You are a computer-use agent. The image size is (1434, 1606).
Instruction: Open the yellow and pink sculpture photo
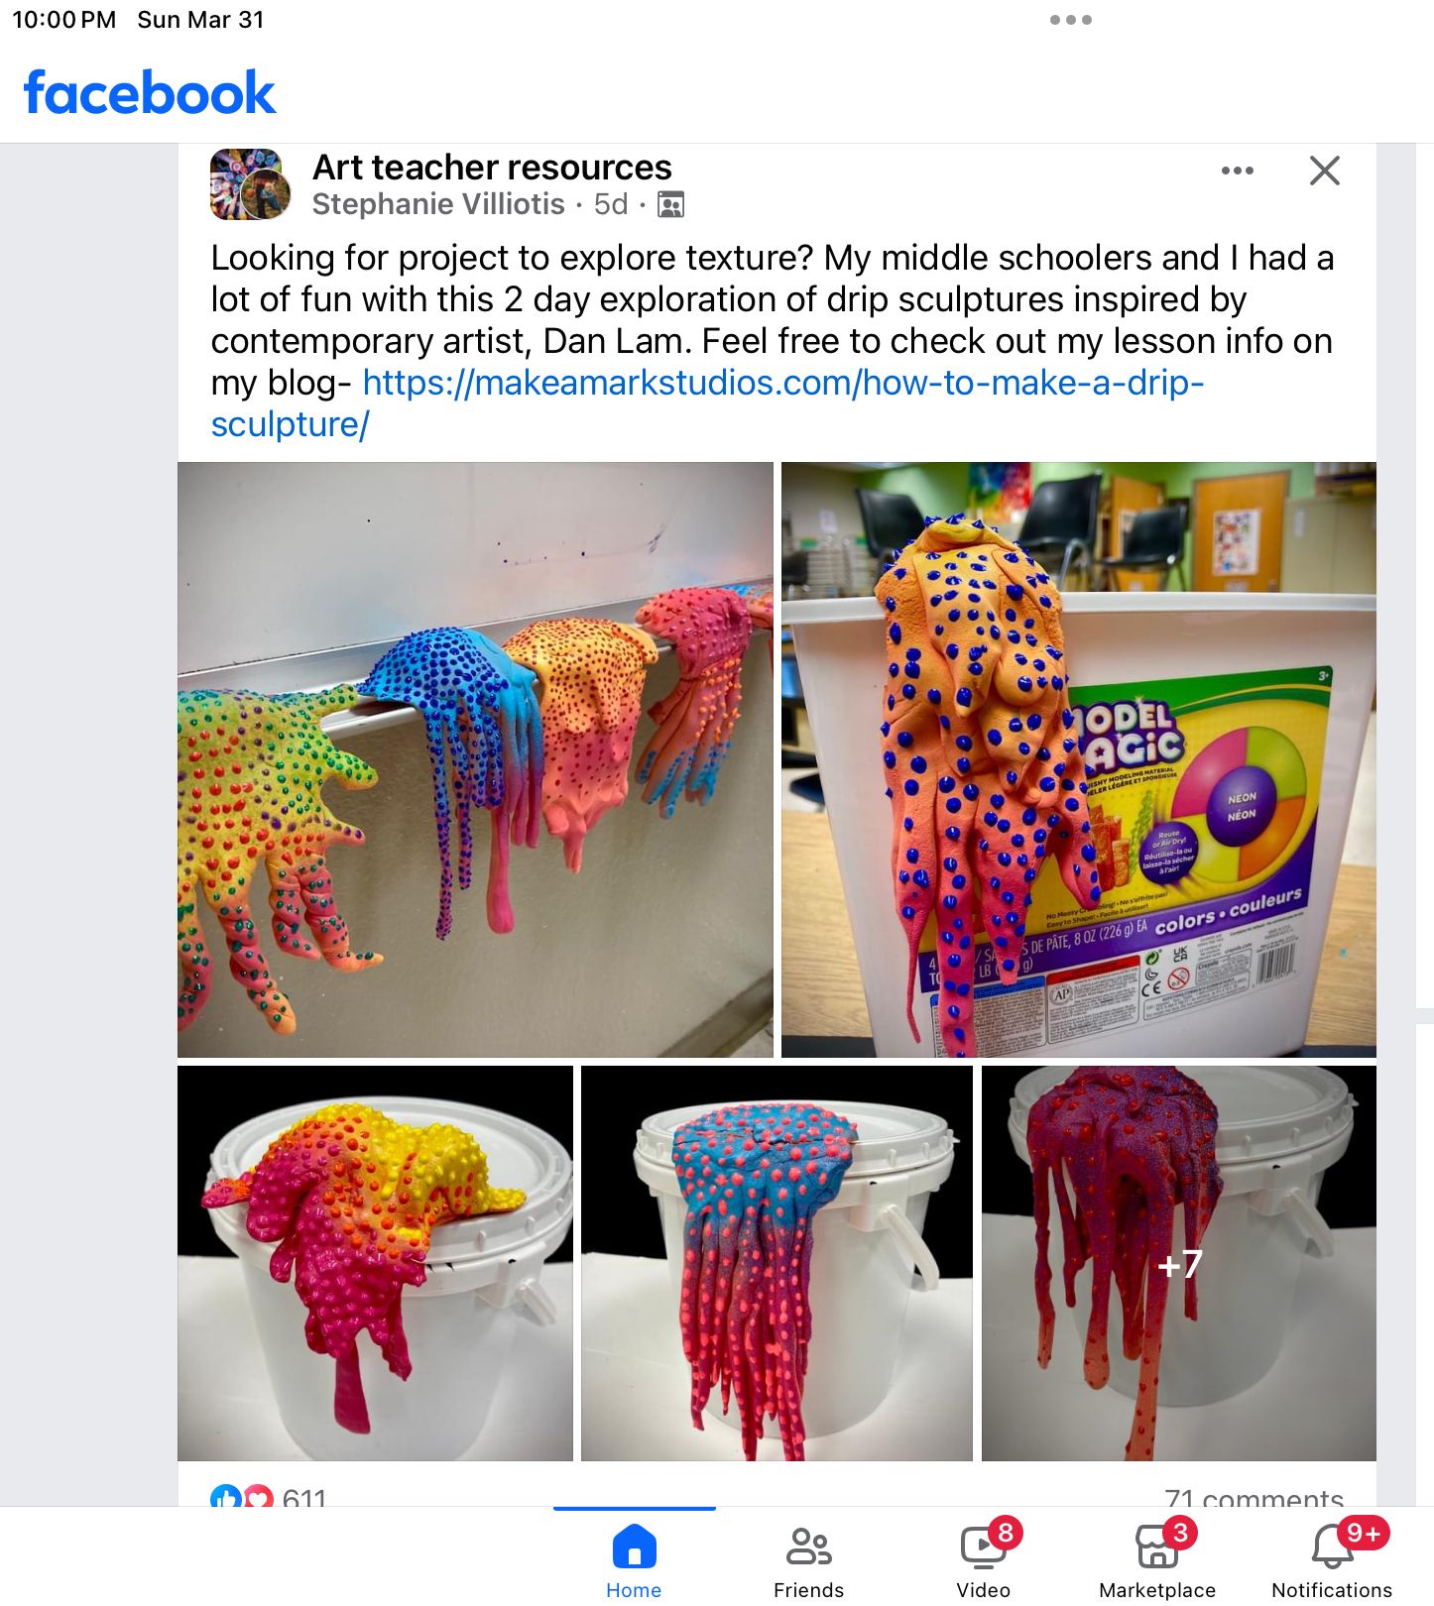(375, 1263)
